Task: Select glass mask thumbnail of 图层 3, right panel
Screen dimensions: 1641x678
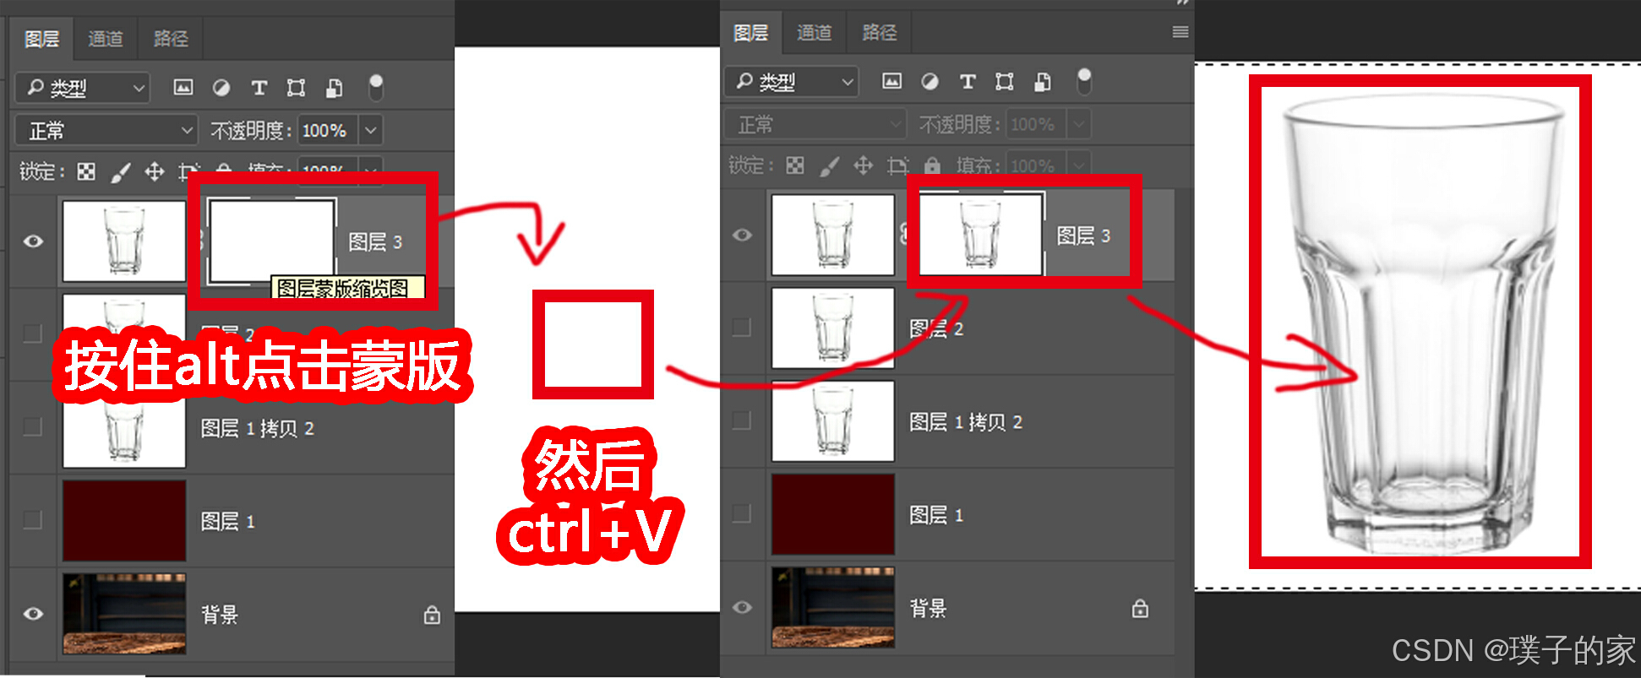Action: [x=981, y=235]
